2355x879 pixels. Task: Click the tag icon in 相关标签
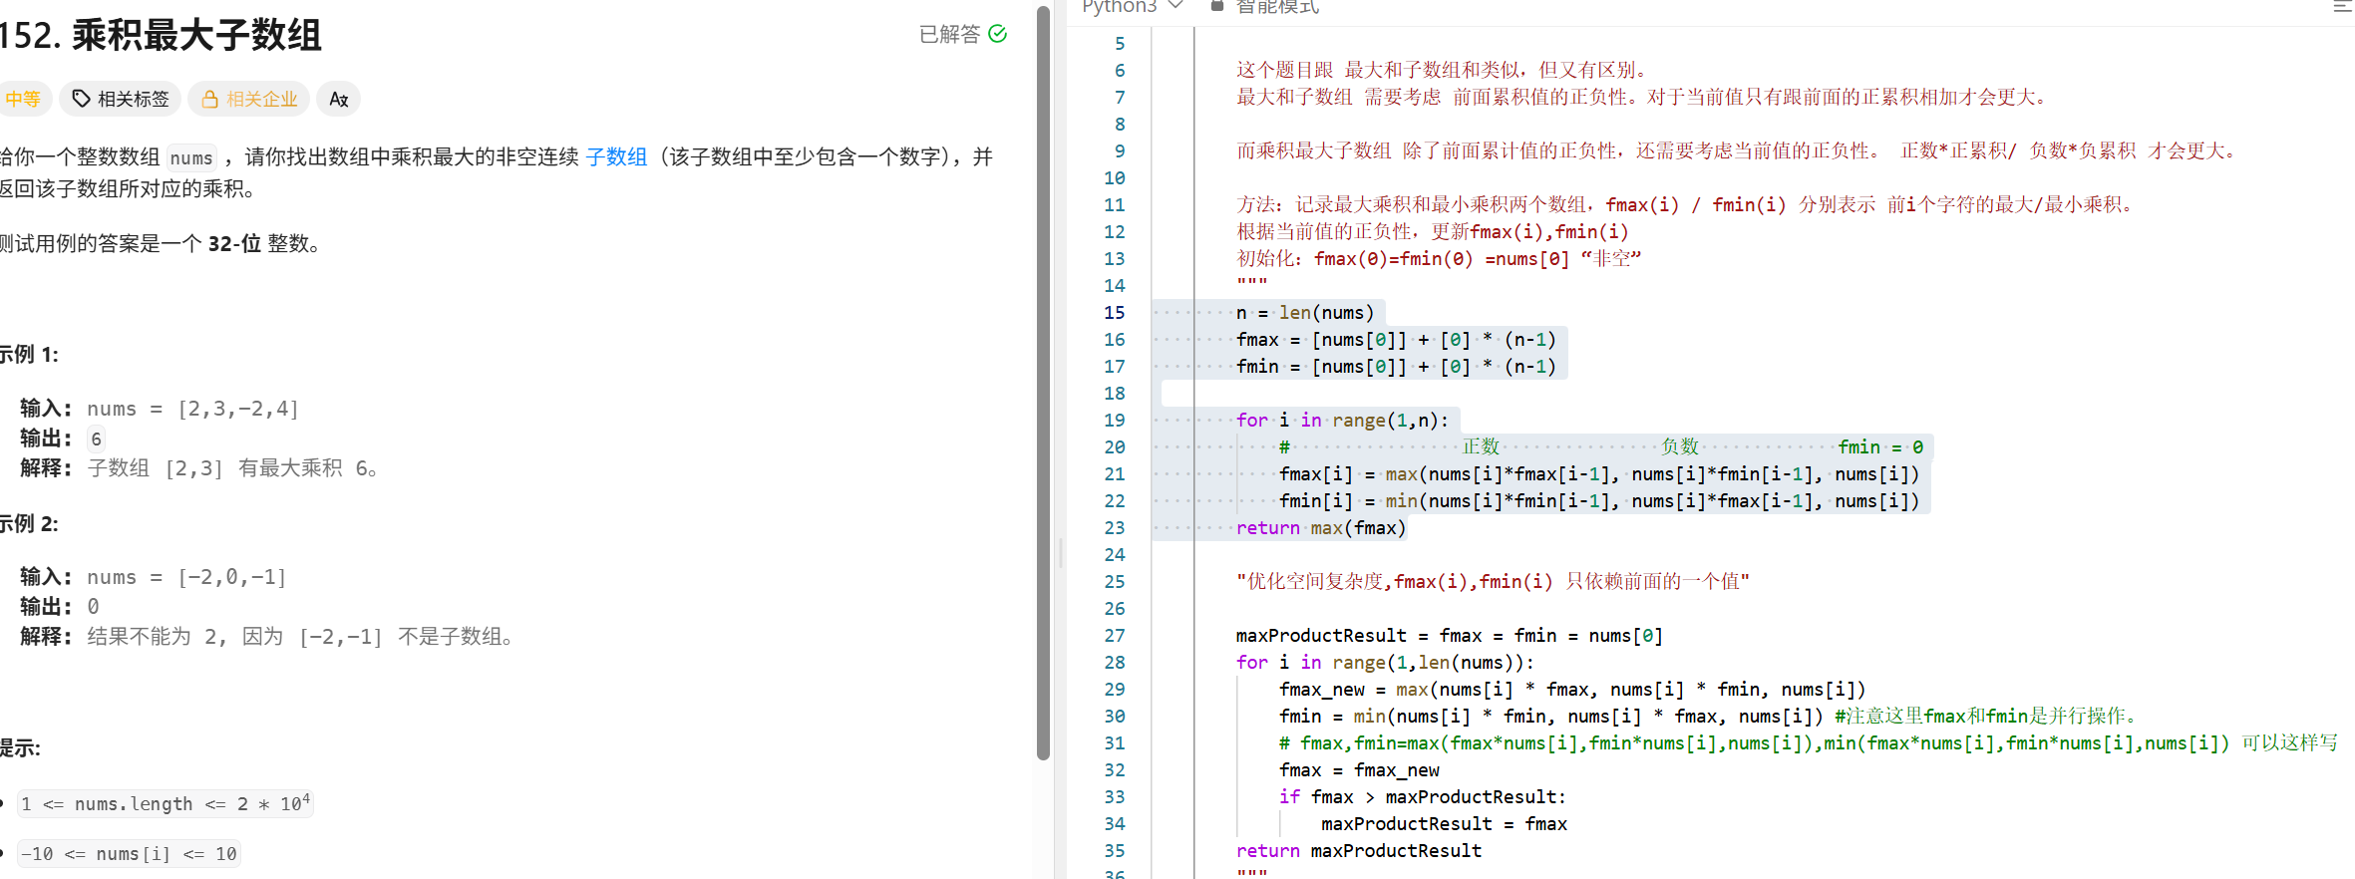click(82, 99)
